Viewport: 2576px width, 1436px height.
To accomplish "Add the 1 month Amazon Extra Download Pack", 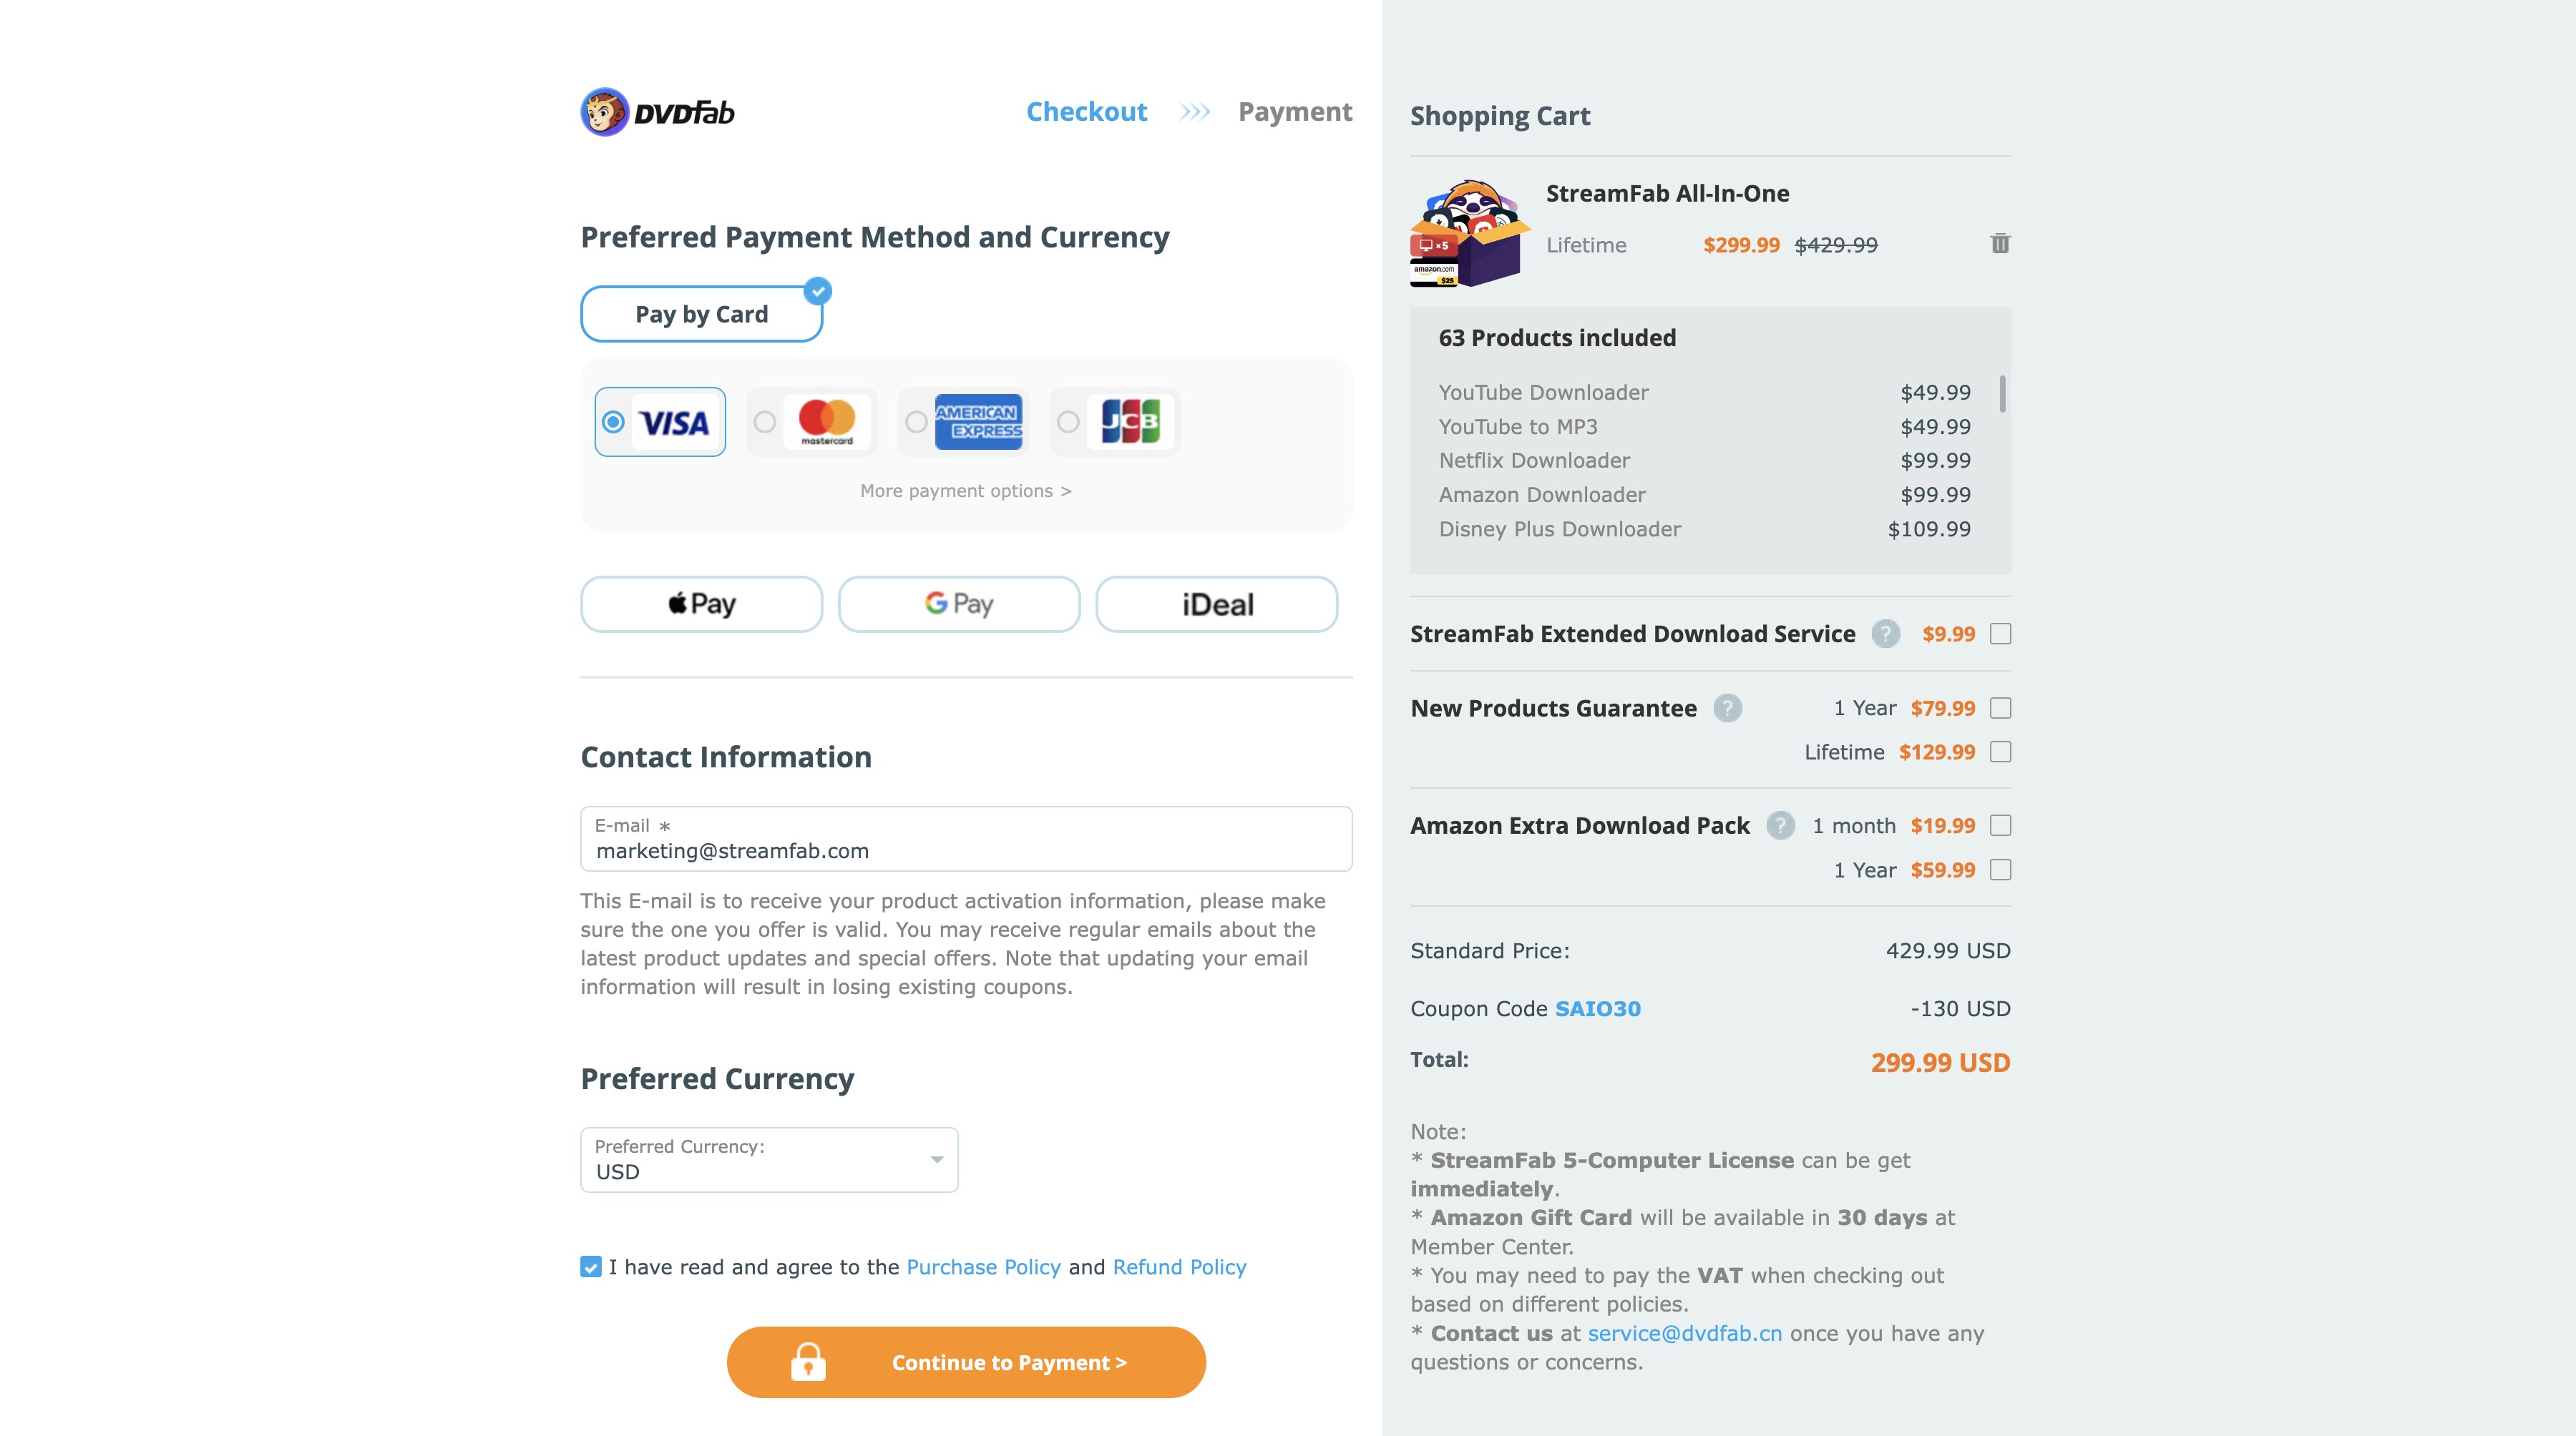I will pyautogui.click(x=1999, y=825).
